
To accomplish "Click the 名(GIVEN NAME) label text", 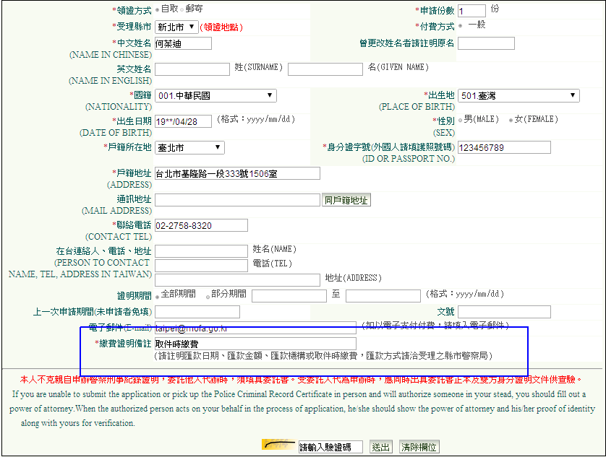I will click(x=398, y=67).
